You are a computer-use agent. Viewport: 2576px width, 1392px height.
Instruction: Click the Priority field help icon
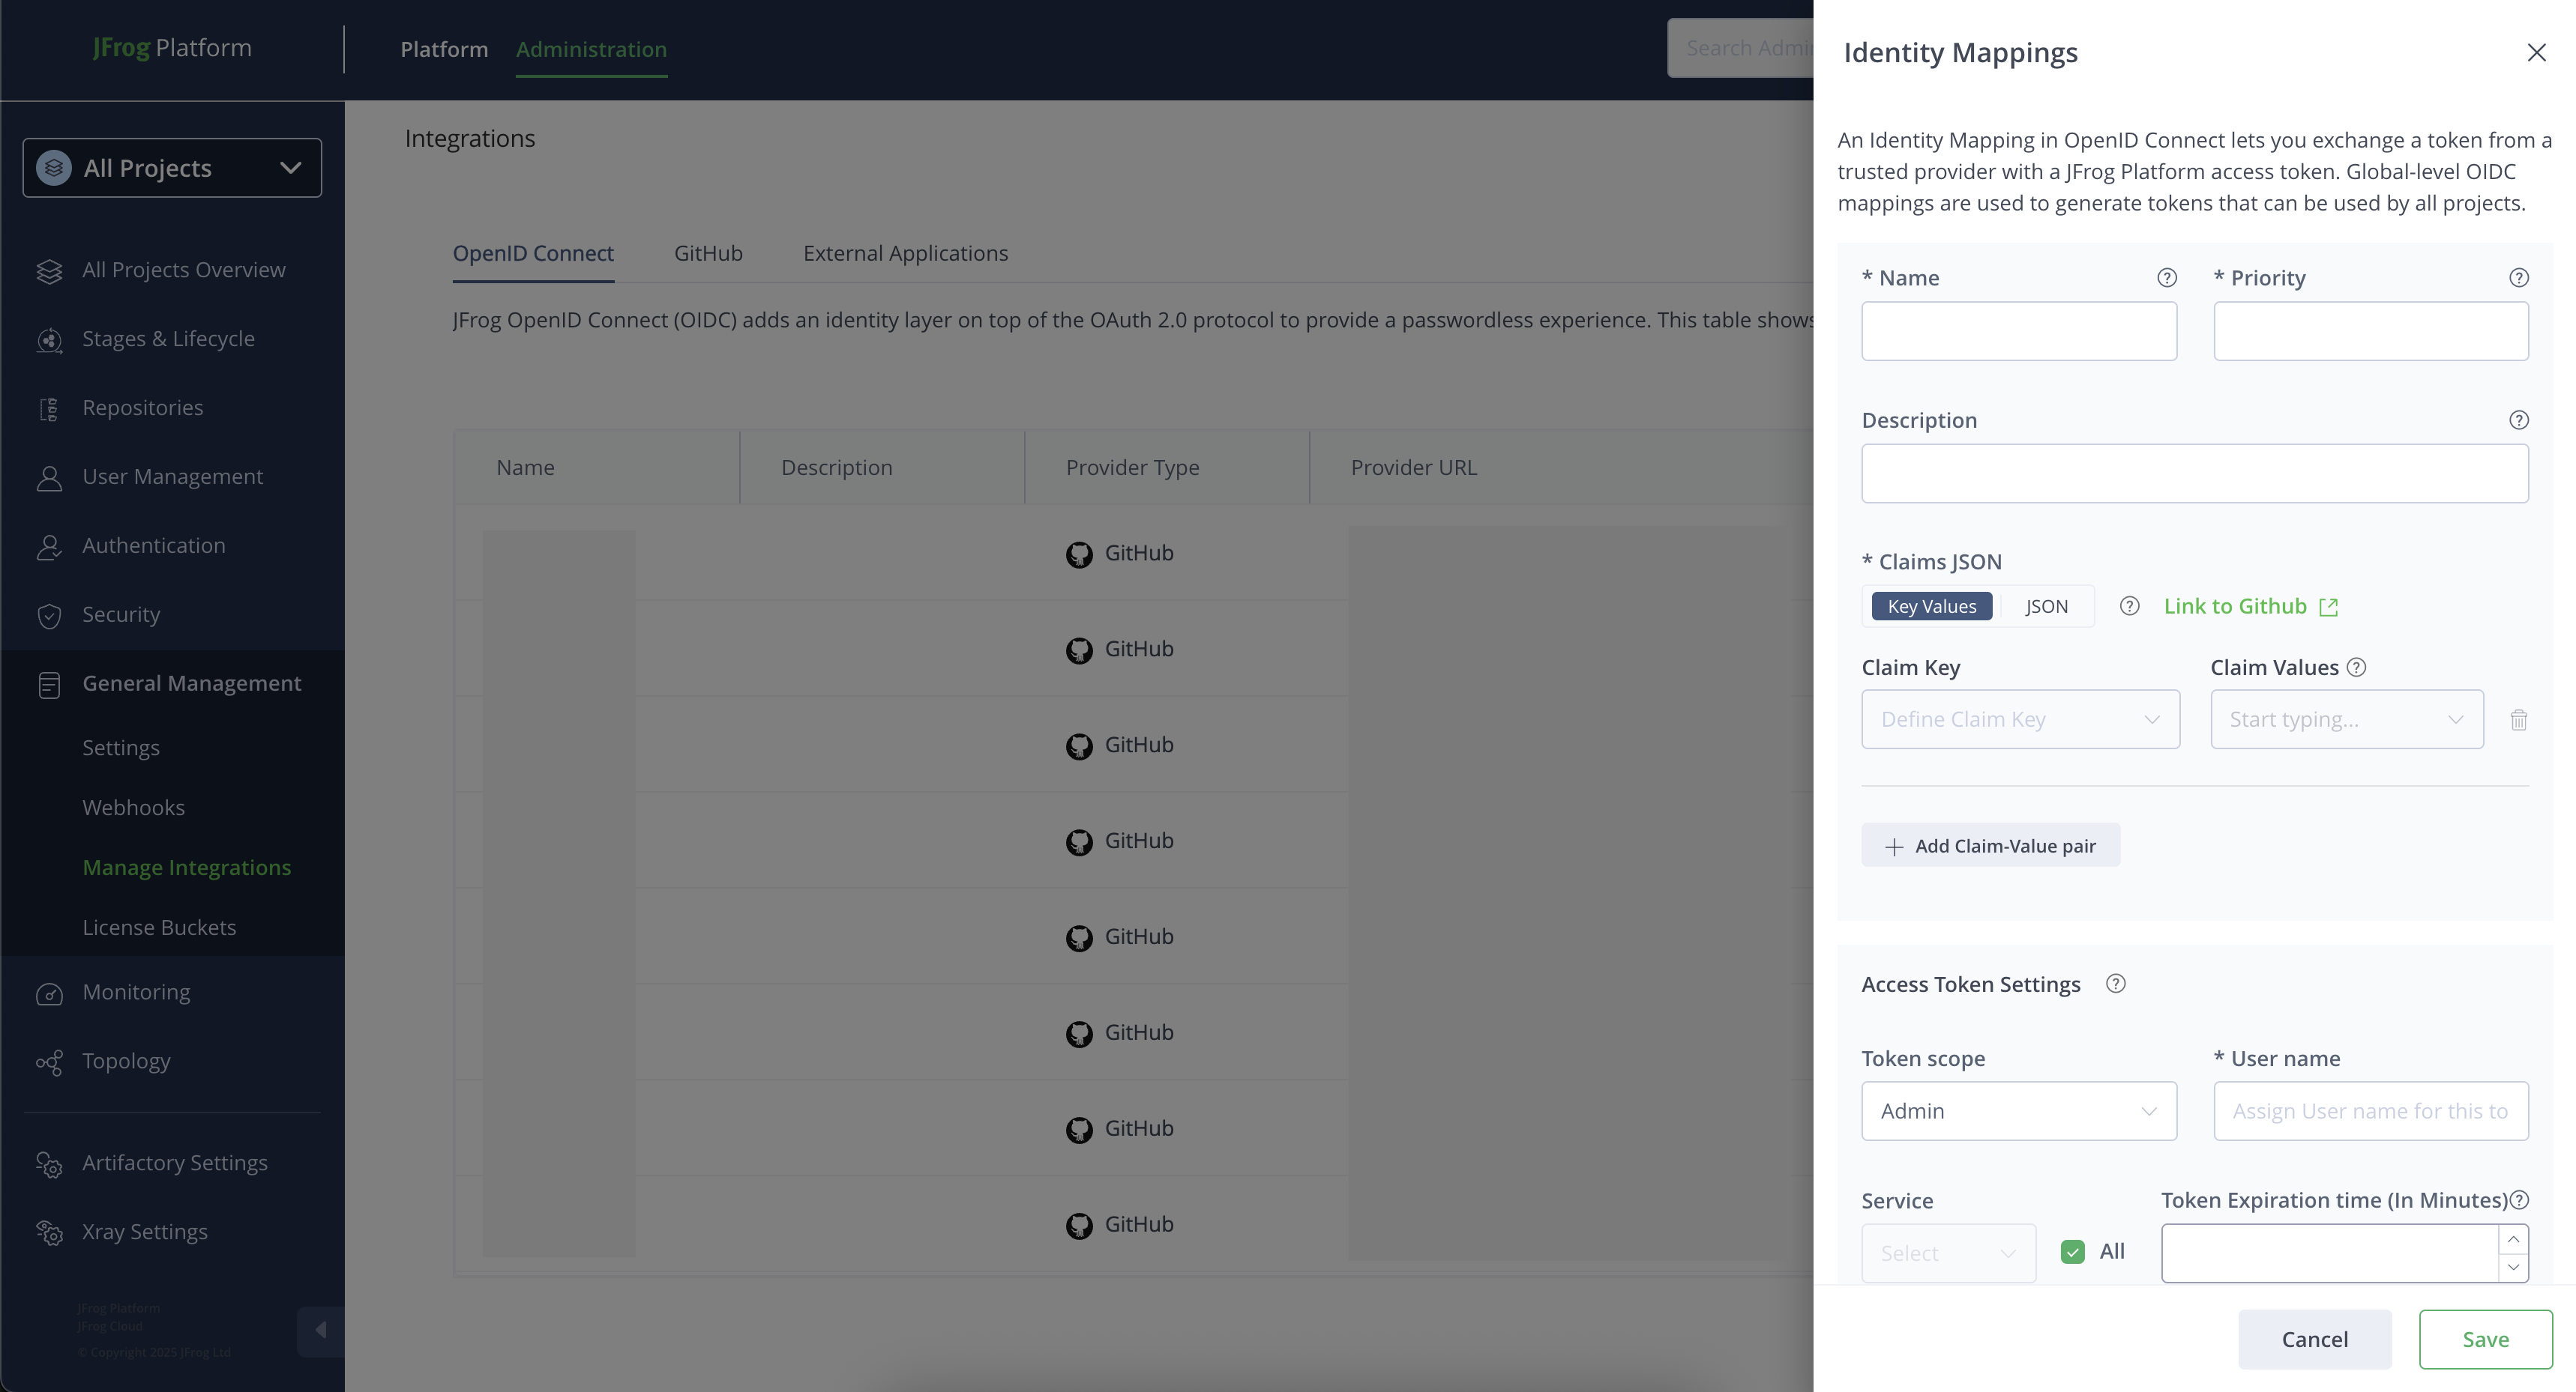[x=2518, y=278]
